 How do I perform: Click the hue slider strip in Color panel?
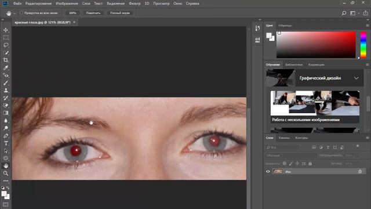(x=363, y=45)
